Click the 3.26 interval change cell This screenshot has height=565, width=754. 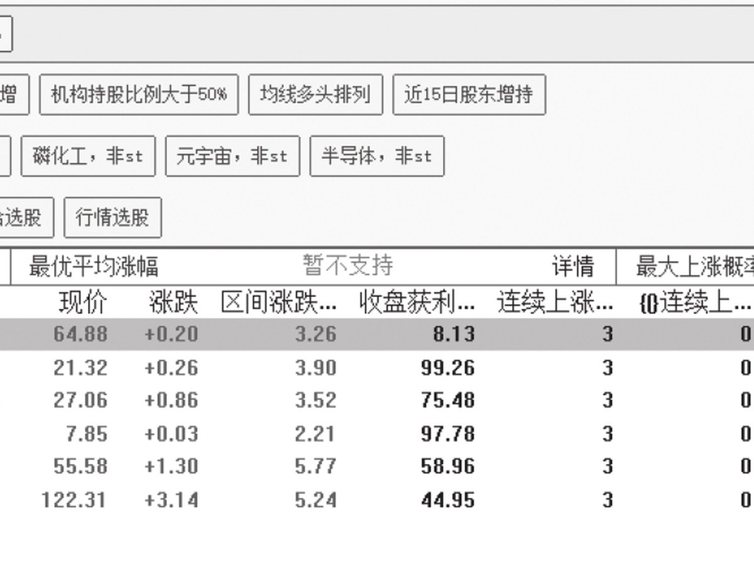[x=316, y=334]
